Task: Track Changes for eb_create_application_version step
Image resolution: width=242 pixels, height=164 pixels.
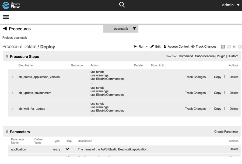Action: [x=195, y=77]
